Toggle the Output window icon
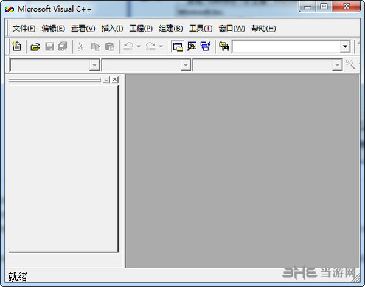 192,47
